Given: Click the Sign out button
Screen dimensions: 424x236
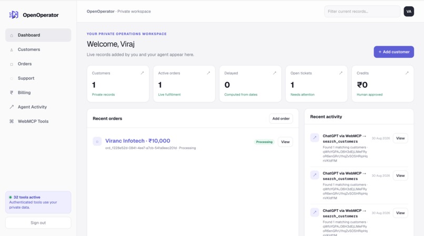Looking at the screenshot, I should [x=38, y=223].
